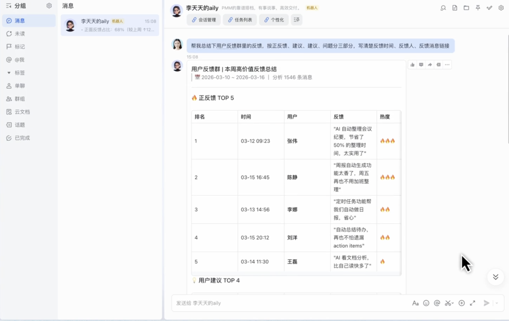Switch to 群组 in the left sidebar

pos(20,99)
